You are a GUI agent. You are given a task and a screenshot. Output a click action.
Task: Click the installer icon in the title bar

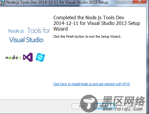(x=2, y=2)
